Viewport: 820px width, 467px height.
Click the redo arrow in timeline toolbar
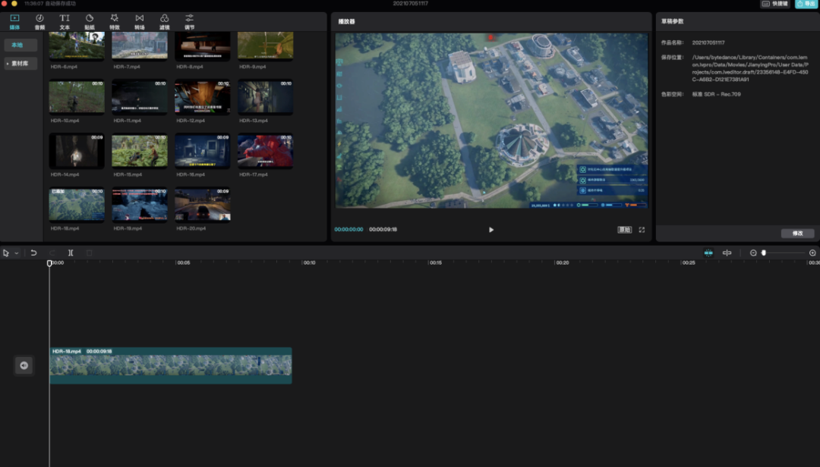tap(52, 252)
